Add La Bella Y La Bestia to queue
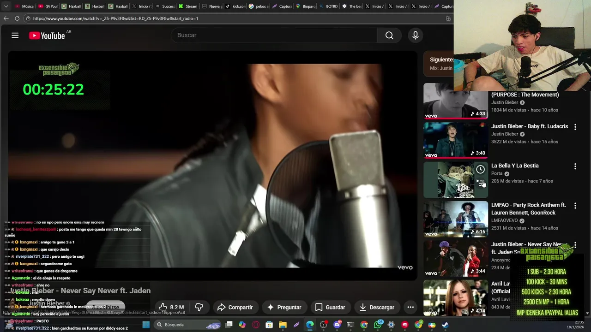 click(481, 183)
